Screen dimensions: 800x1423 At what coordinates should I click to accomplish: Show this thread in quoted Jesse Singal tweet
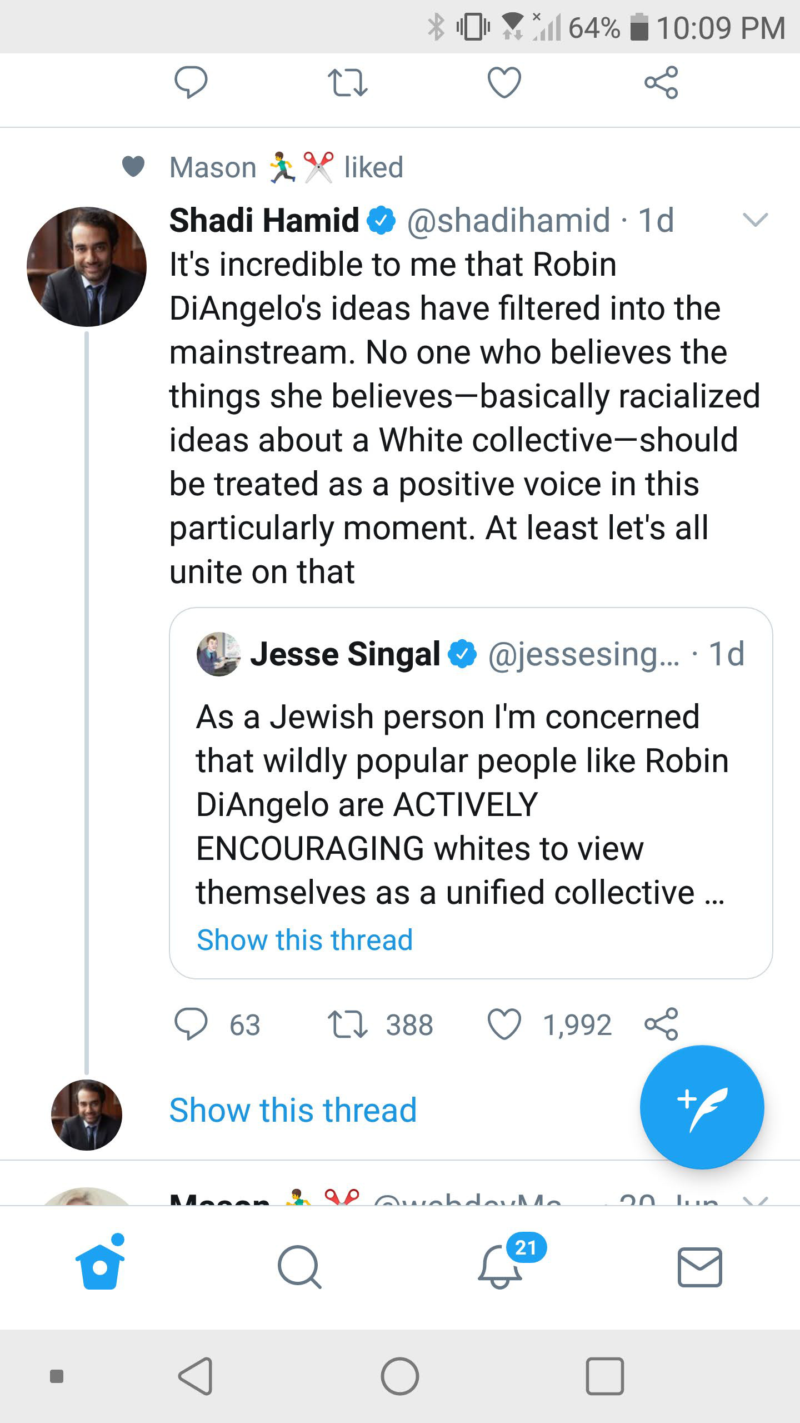click(304, 940)
